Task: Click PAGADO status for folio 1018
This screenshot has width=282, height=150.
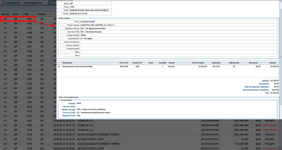Action: (270, 135)
